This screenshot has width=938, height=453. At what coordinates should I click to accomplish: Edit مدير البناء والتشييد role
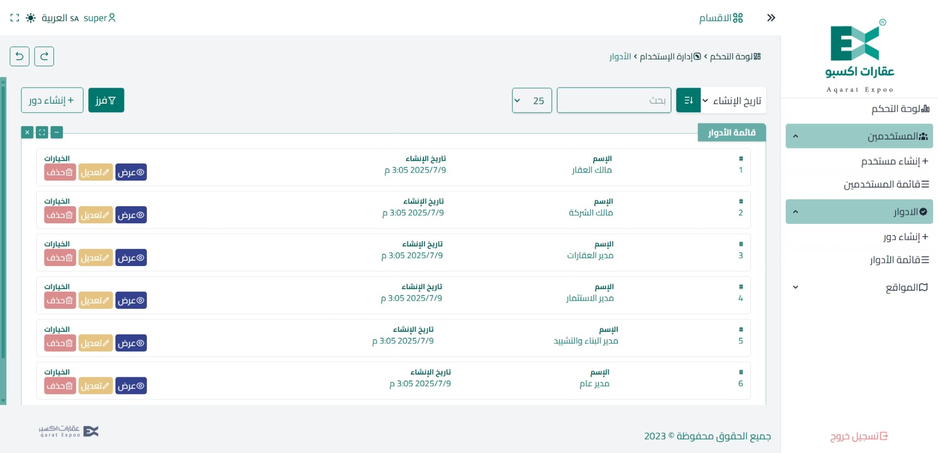(x=96, y=343)
